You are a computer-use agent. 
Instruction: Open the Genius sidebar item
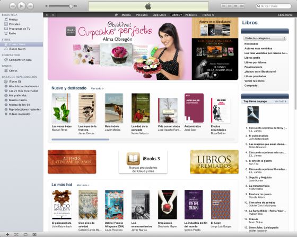tap(13, 71)
